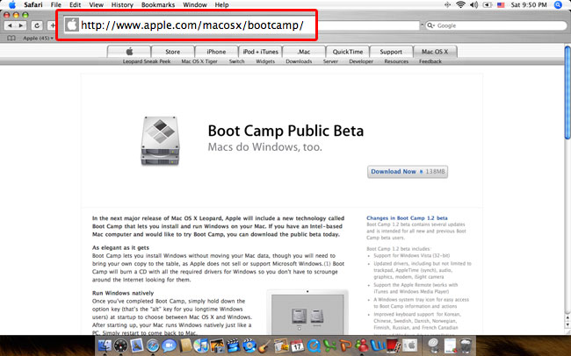Open iDVD from the Dock
Viewport: 571px width, 356px height.
pyautogui.click(x=249, y=345)
